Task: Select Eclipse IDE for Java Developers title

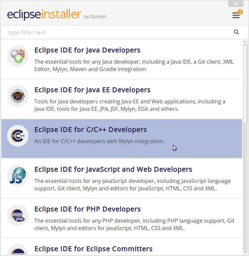Action: click(x=87, y=50)
